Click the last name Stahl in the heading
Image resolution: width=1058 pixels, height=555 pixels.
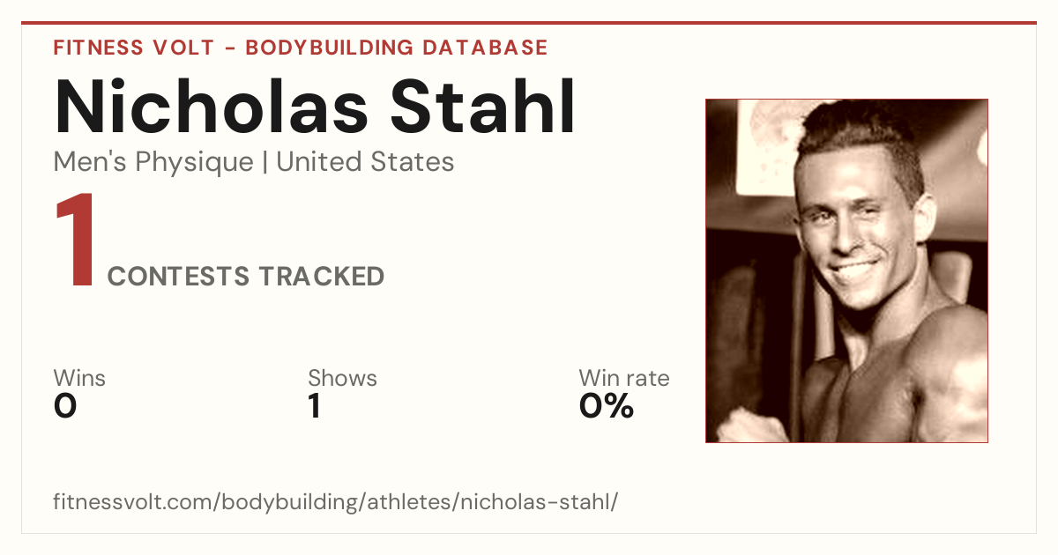pos(483,107)
